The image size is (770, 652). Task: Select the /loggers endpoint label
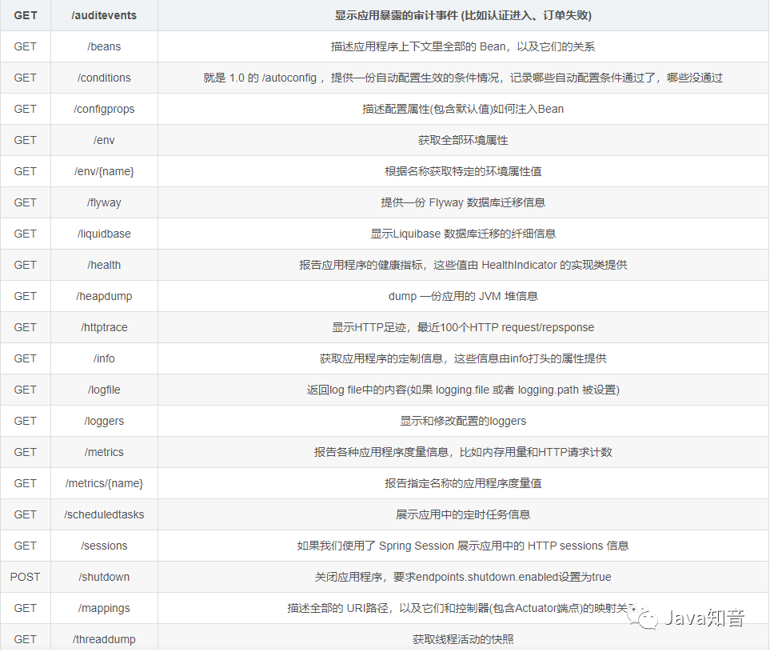pos(104,421)
